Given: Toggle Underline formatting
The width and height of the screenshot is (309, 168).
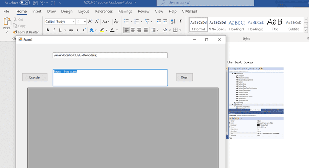Looking at the screenshot, I should tap(60, 30).
